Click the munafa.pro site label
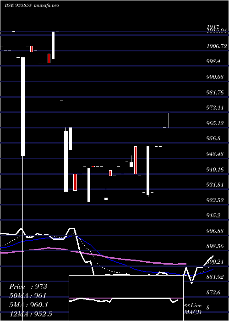This screenshot has width=229, height=321. [46, 6]
